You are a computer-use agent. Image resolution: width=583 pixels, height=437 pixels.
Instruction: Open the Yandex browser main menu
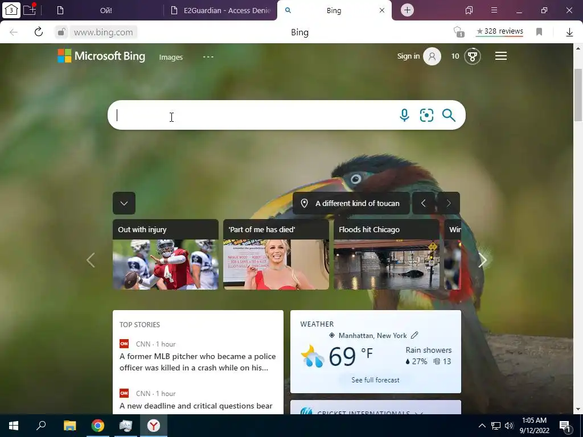494,10
